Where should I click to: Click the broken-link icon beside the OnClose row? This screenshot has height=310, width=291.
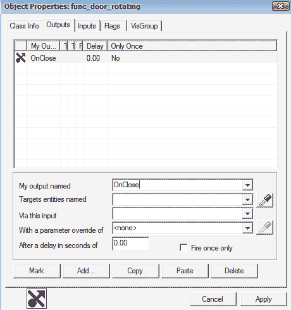pyautogui.click(x=21, y=58)
